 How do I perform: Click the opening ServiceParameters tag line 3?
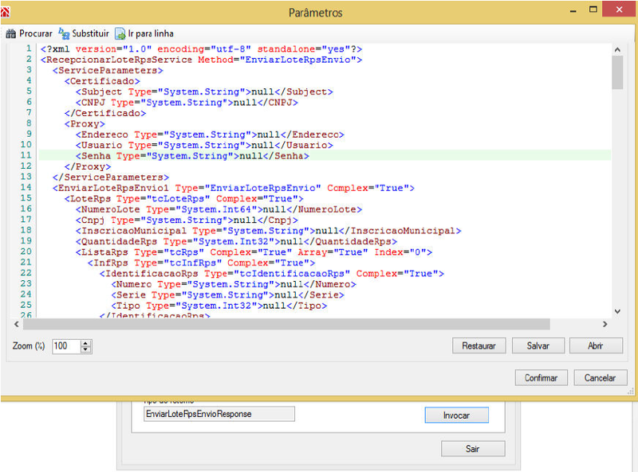(108, 70)
